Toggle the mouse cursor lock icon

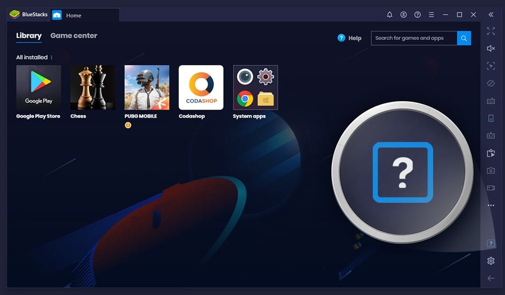coord(491,66)
